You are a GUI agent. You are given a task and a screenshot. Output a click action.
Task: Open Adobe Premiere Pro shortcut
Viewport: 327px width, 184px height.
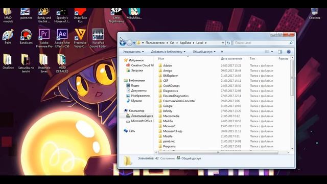pos(44,38)
